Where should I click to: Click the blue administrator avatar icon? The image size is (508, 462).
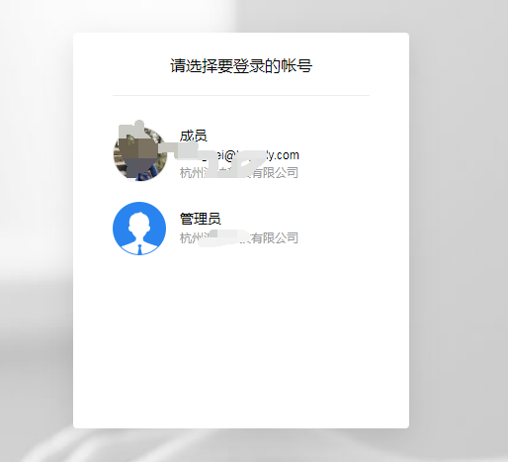tap(139, 229)
